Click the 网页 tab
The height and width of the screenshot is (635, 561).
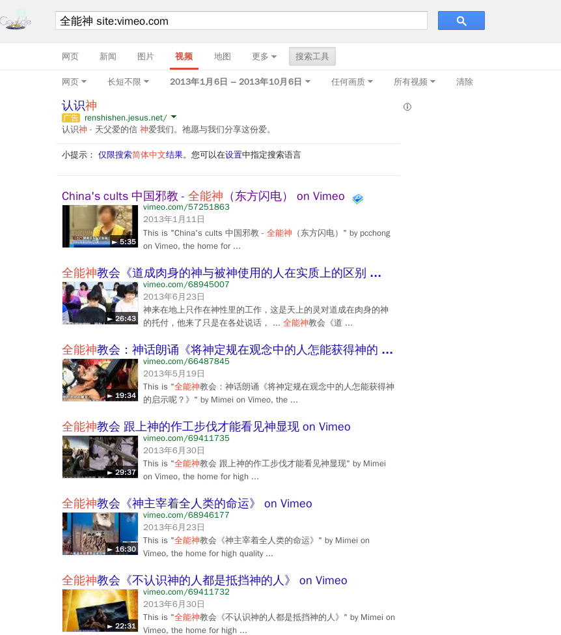[x=70, y=57]
